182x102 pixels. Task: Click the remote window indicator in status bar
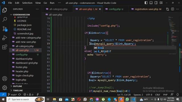3,94
